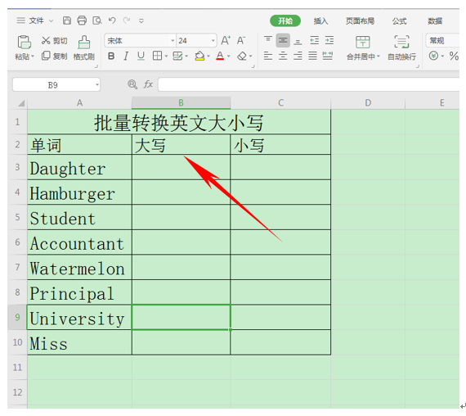Redo the last action

(x=127, y=20)
